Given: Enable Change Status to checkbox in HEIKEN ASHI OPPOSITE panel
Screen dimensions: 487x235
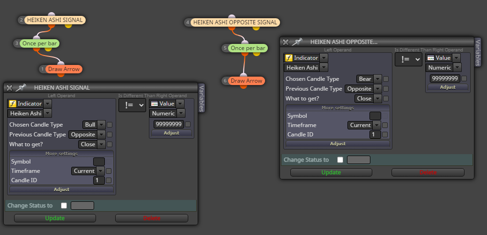Looking at the screenshot, I should coord(340,160).
